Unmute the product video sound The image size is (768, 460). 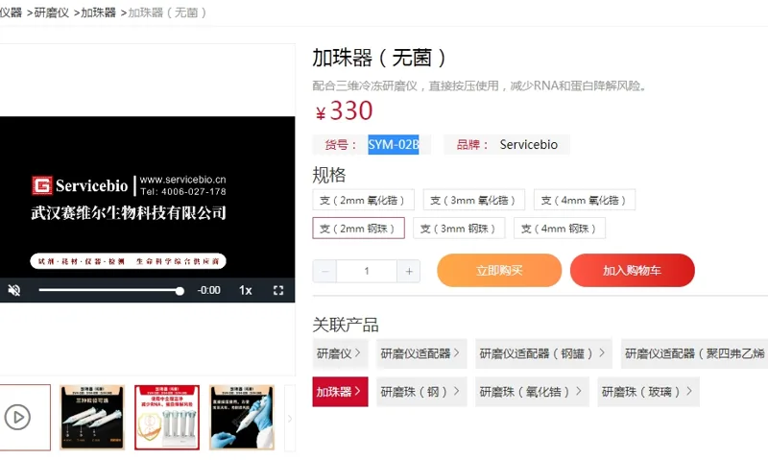click(14, 290)
